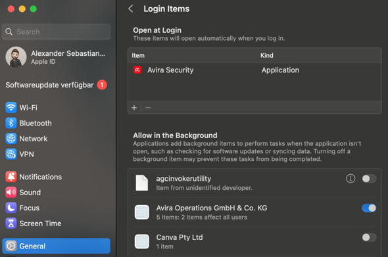
Task: Select Bluetooth settings label
Action: point(36,123)
